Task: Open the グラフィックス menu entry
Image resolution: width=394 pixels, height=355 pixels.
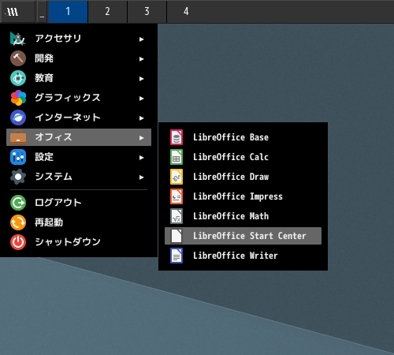Action: point(79,98)
